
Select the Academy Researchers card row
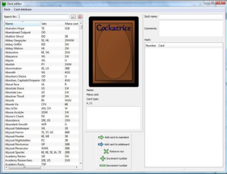click(42, 160)
